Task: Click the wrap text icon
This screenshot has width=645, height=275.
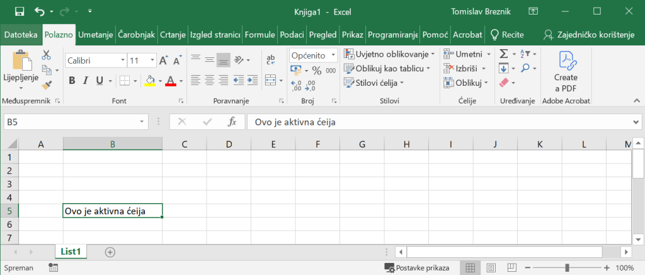Action: pos(271,60)
